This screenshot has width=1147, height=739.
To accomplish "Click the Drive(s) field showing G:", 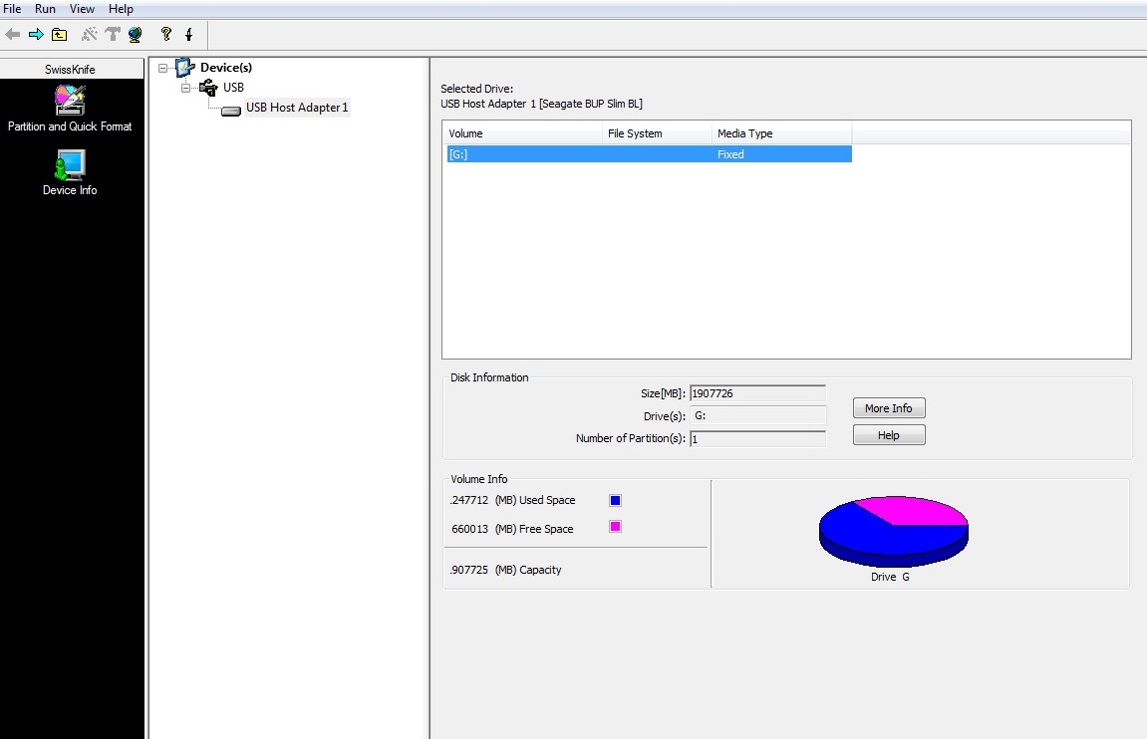I will (x=757, y=415).
